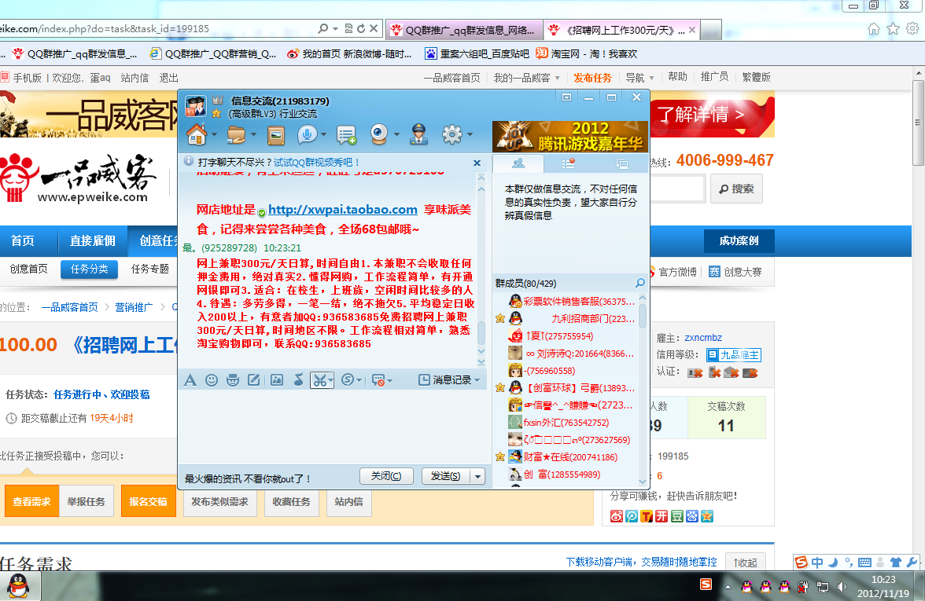Open 淘宝网 bookmark in favorites bar

587,53
